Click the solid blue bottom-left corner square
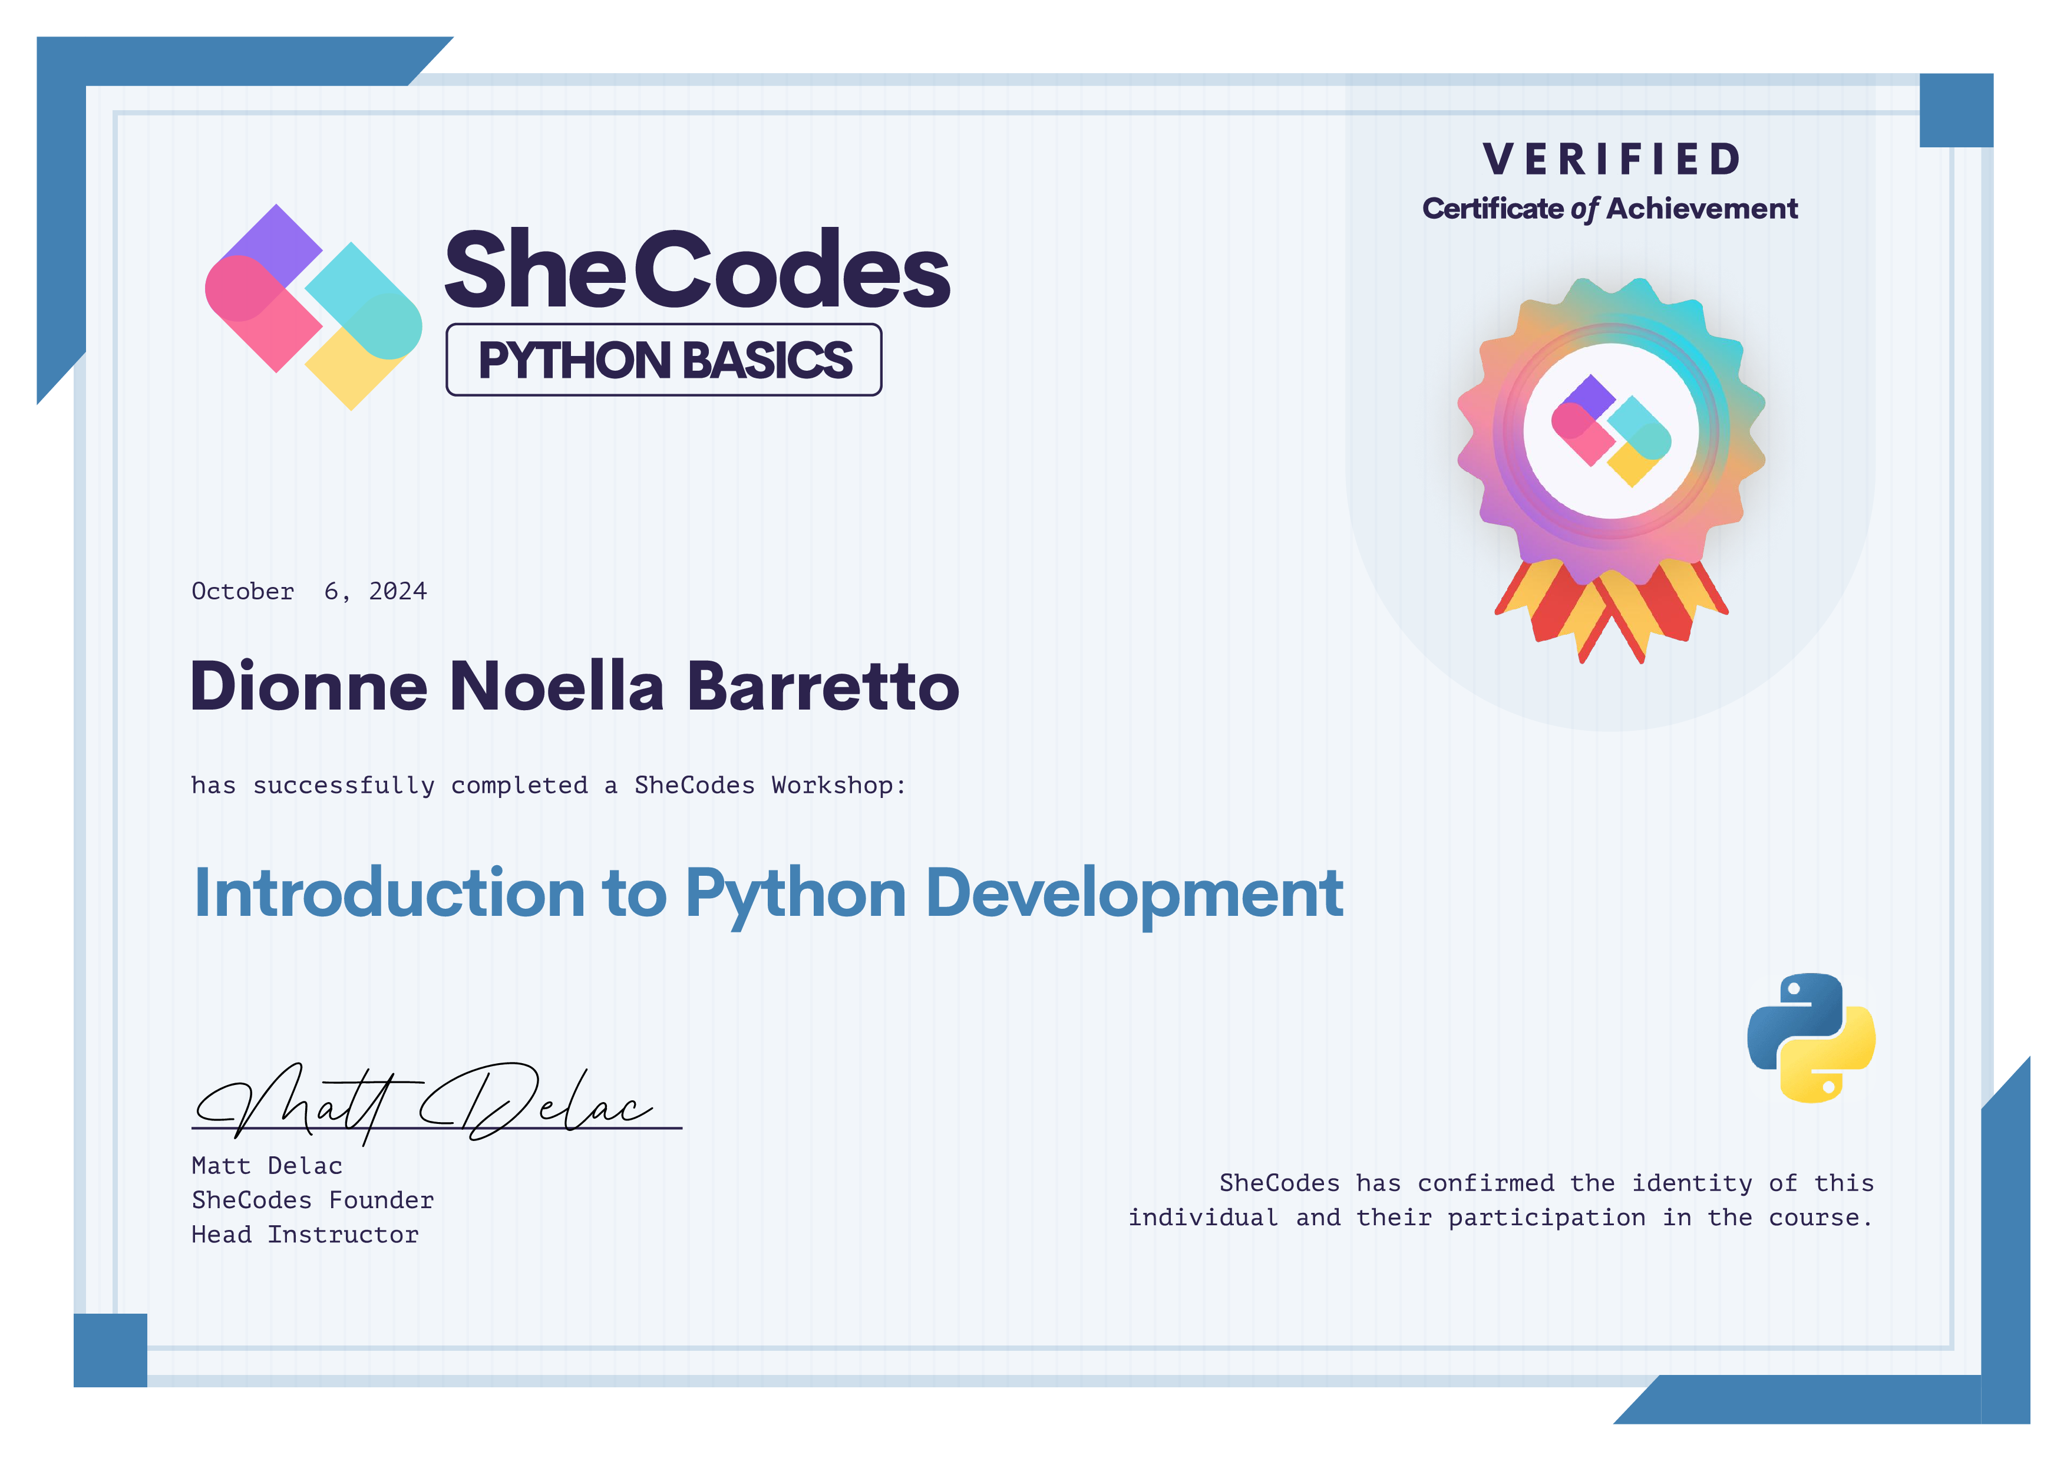Image resolution: width=2067 pixels, height=1461 pixels. (110, 1350)
